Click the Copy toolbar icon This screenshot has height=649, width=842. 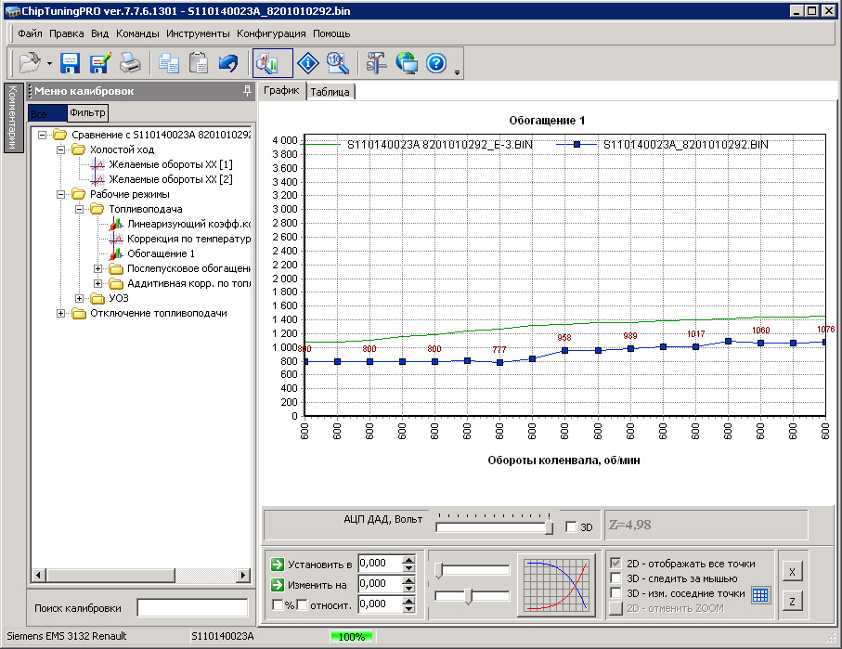[168, 63]
